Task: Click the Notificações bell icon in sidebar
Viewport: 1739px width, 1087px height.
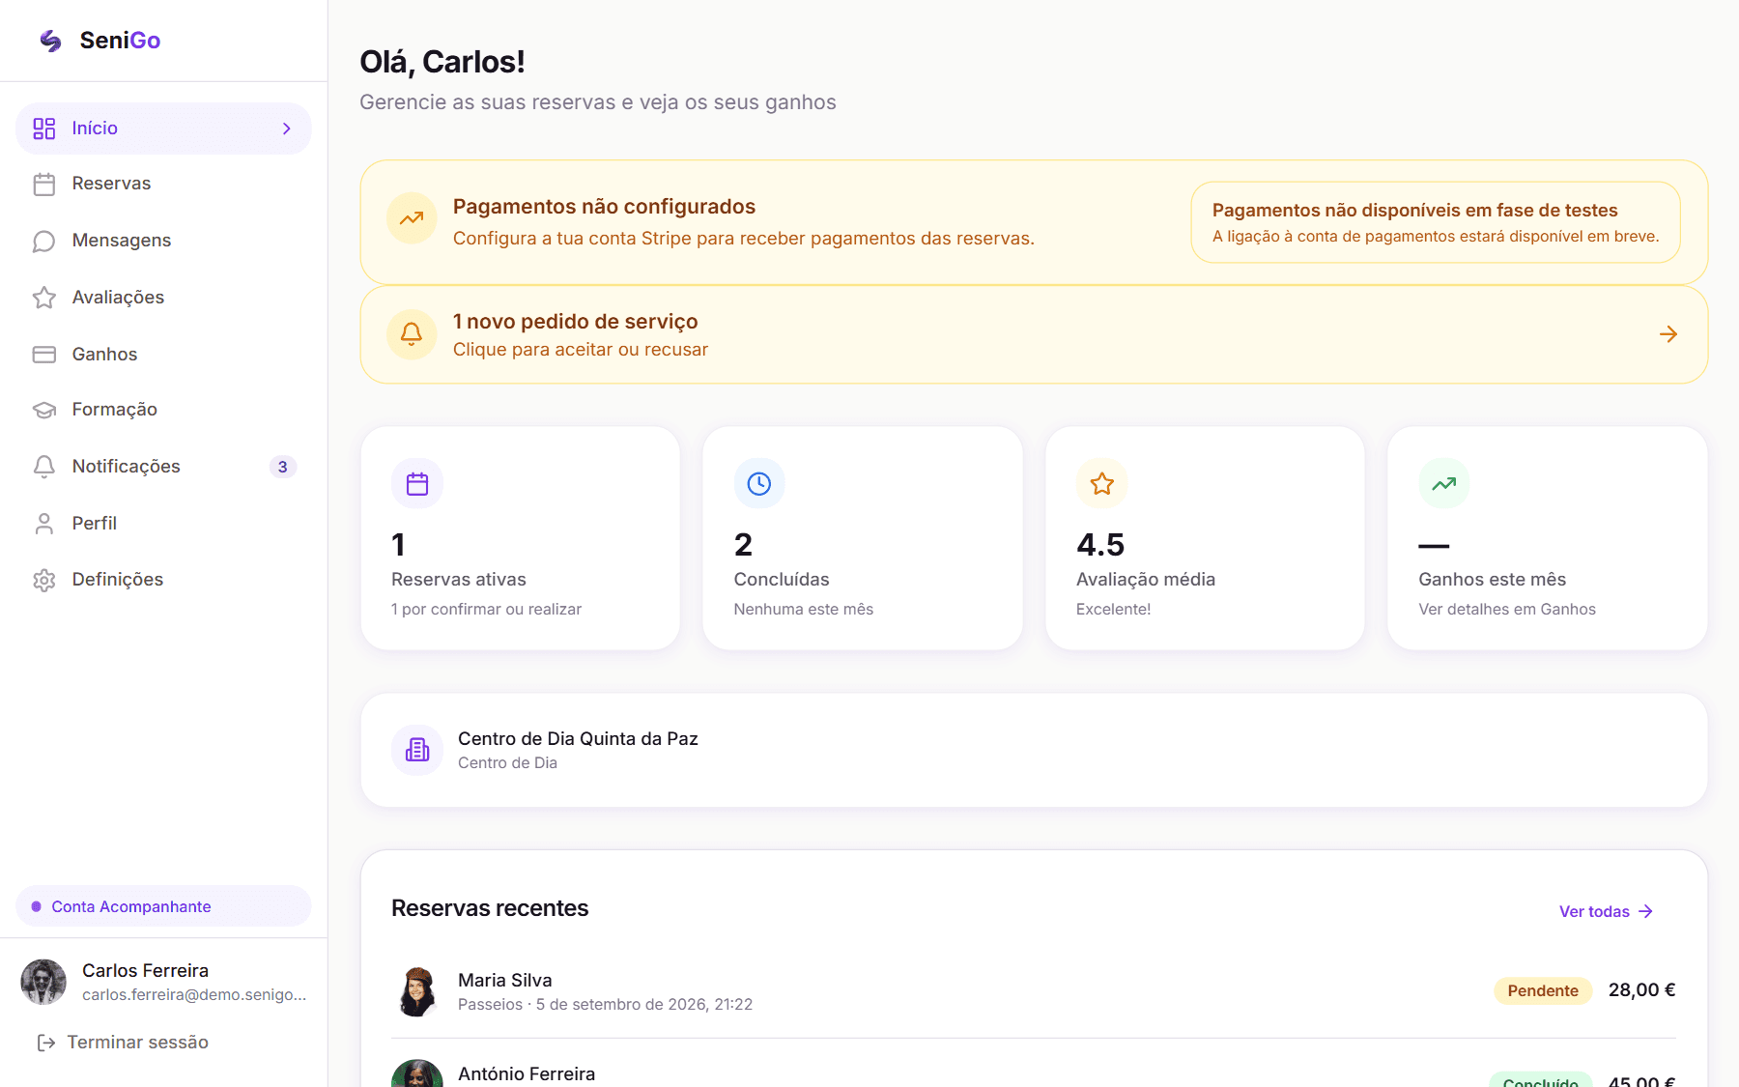Action: [44, 467]
